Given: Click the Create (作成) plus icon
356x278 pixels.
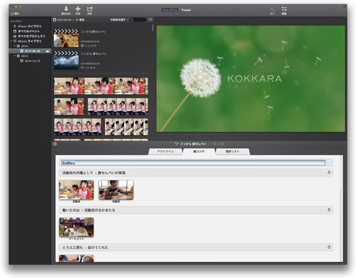Looking at the screenshot, I should [x=78, y=9].
